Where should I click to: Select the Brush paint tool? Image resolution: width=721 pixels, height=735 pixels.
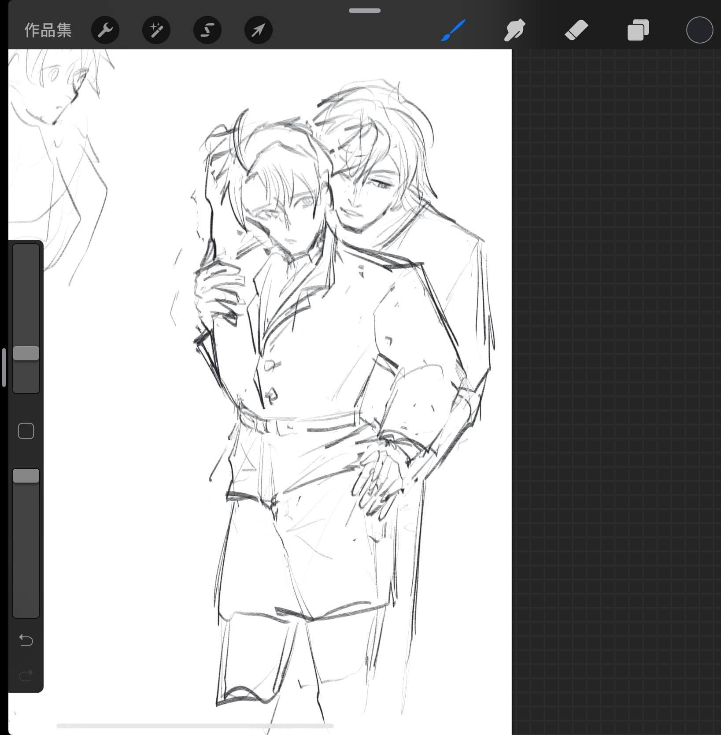tap(453, 30)
